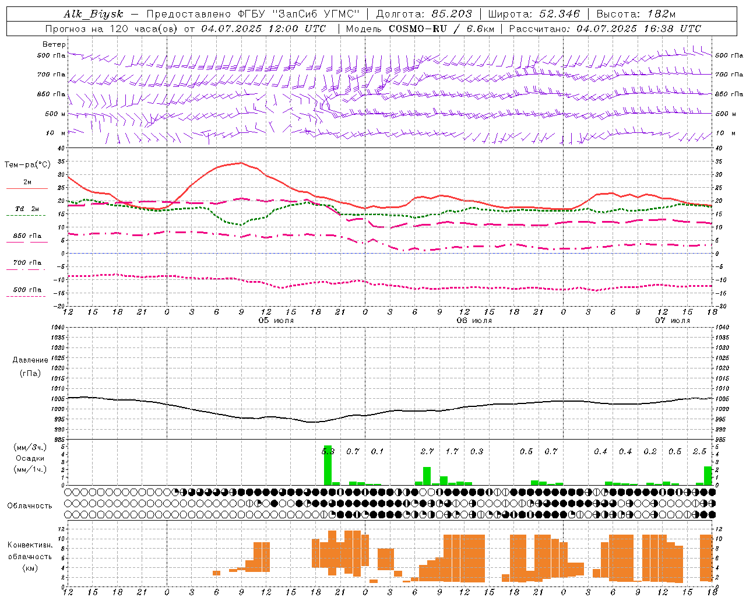Click right-side '850 гПа' wind level label
746x597 pixels.
pos(729,94)
